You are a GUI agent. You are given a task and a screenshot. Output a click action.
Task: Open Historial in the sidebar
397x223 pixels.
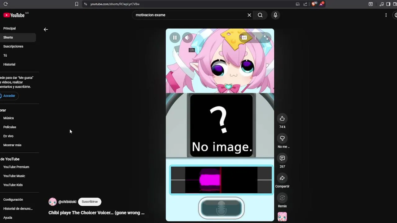tap(18, 64)
